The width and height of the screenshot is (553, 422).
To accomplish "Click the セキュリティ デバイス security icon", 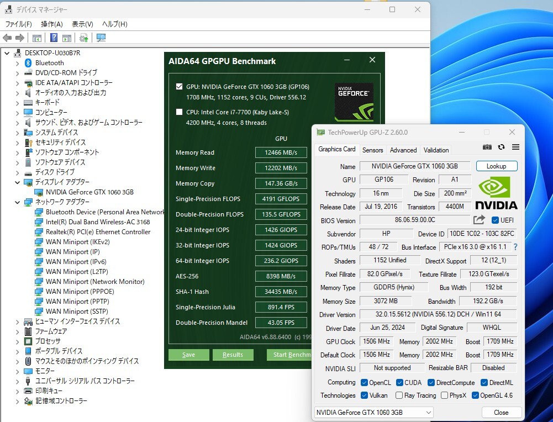I will click(x=28, y=143).
